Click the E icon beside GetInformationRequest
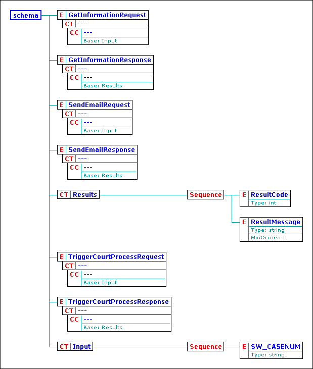 coord(62,15)
